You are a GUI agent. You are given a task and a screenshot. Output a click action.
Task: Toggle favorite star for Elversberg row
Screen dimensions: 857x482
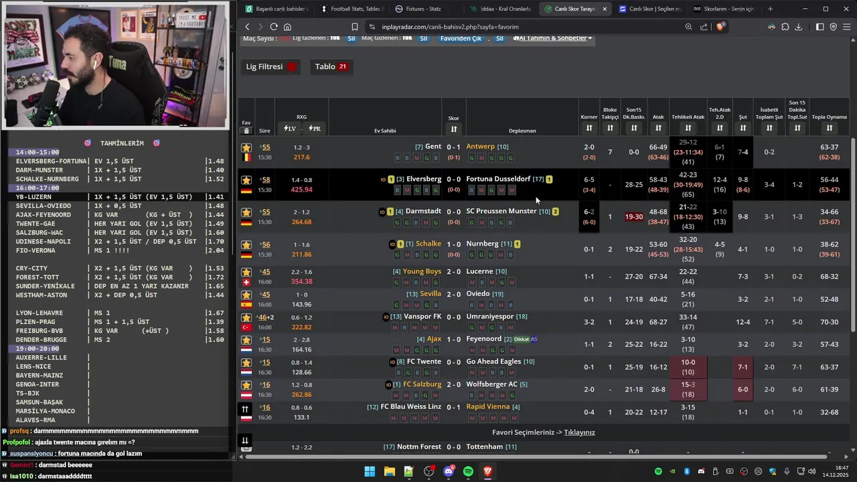pos(246,180)
